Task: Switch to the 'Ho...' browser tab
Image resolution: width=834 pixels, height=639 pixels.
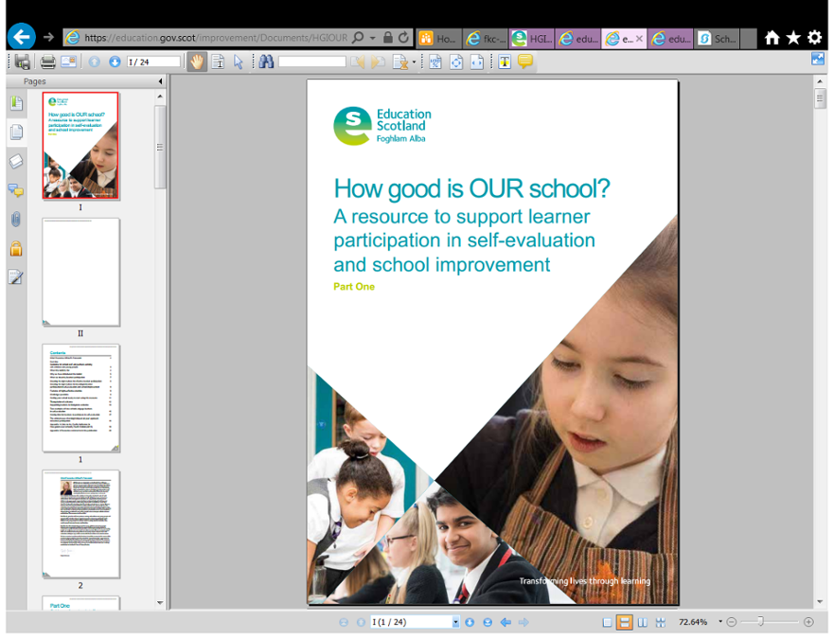Action: (437, 39)
